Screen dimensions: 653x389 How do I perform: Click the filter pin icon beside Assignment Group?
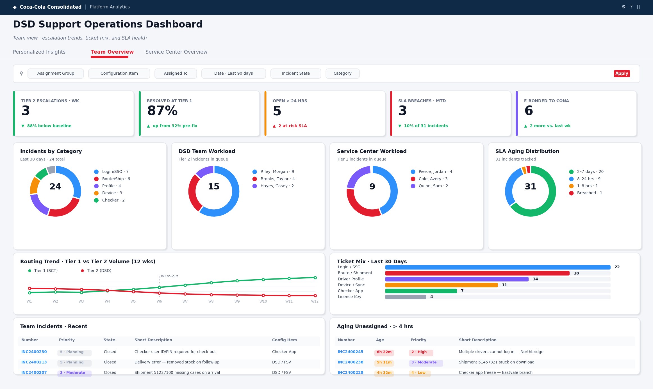(21, 74)
